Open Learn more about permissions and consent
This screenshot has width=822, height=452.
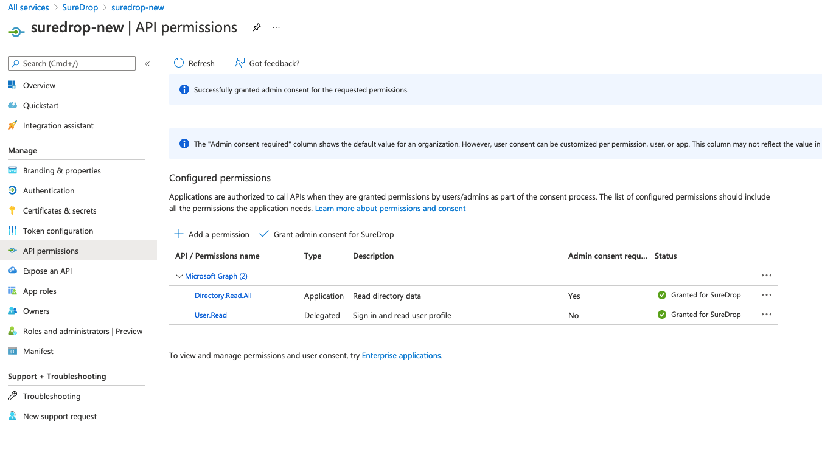[x=390, y=208]
